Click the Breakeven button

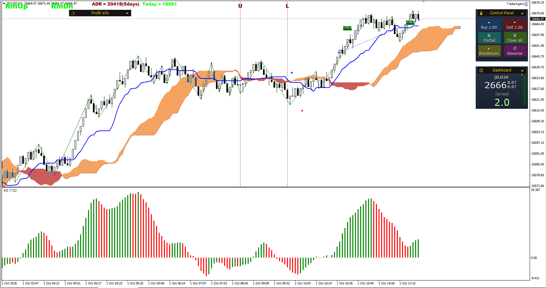[x=489, y=51]
